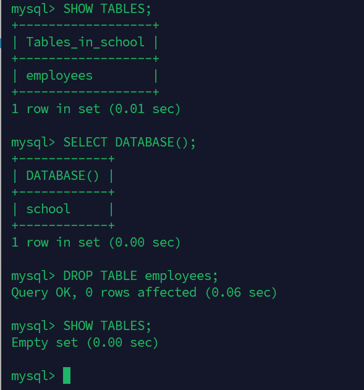Click the blue marker on the left edge
This screenshot has height=390, width=364.
[1, 43]
